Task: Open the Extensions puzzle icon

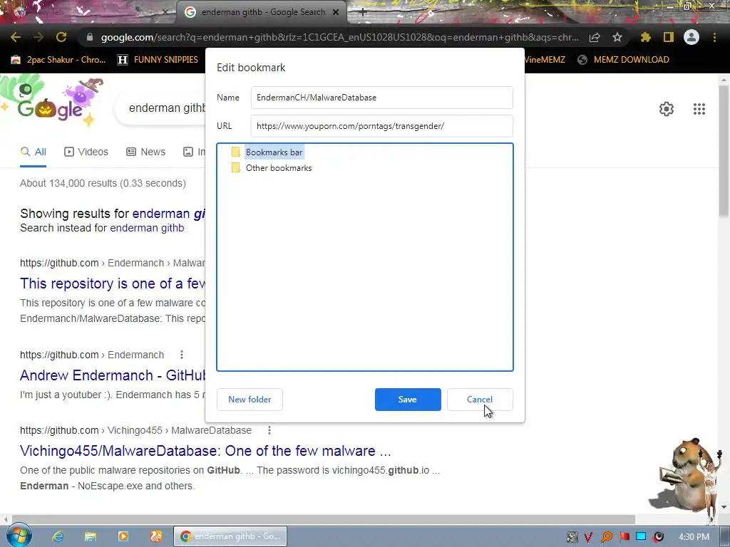Action: click(x=645, y=37)
